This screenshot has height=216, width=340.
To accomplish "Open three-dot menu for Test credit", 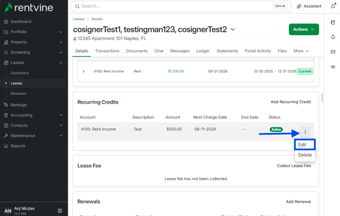I will point(305,132).
